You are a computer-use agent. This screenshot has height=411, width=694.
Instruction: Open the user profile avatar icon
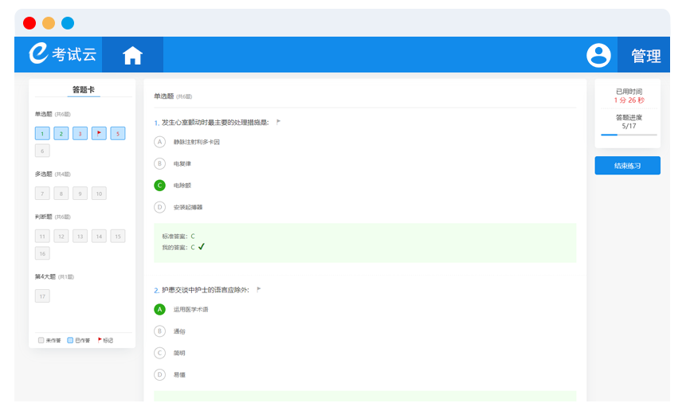pyautogui.click(x=598, y=55)
